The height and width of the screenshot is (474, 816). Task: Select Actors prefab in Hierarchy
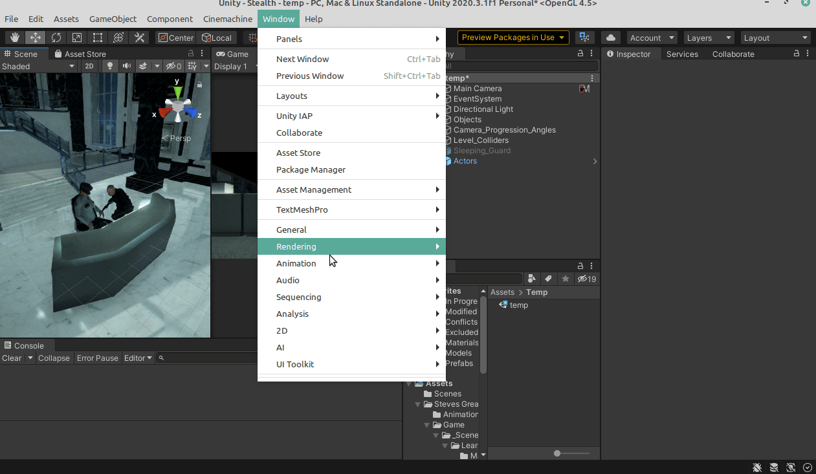(x=465, y=161)
